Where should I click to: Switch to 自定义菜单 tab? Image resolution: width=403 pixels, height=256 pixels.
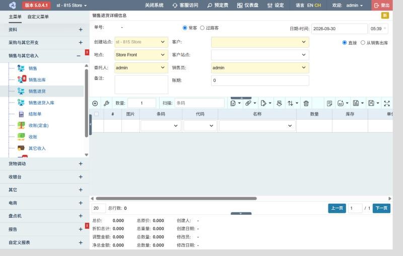pos(38,17)
